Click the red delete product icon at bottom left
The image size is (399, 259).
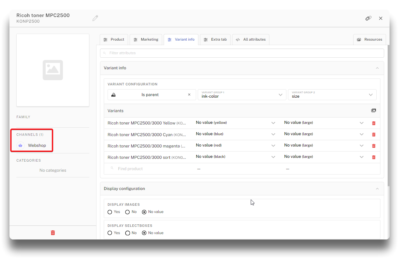[53, 233]
